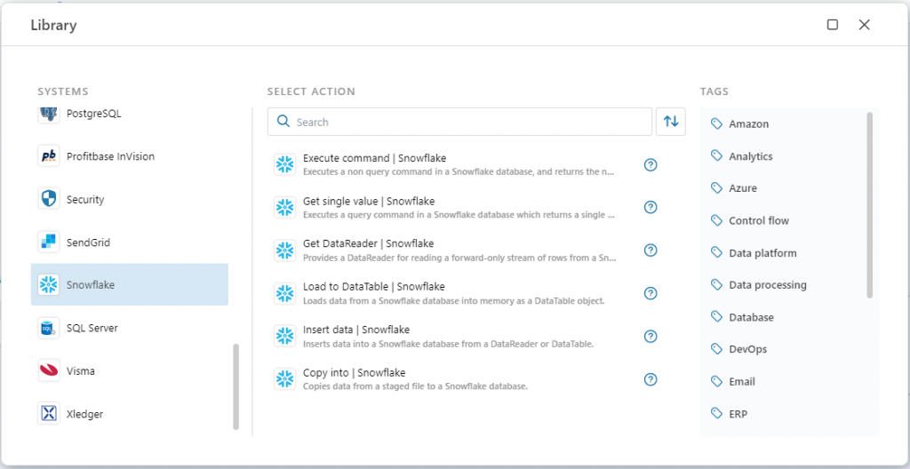Click the systems list scrollbar

pyautogui.click(x=235, y=386)
